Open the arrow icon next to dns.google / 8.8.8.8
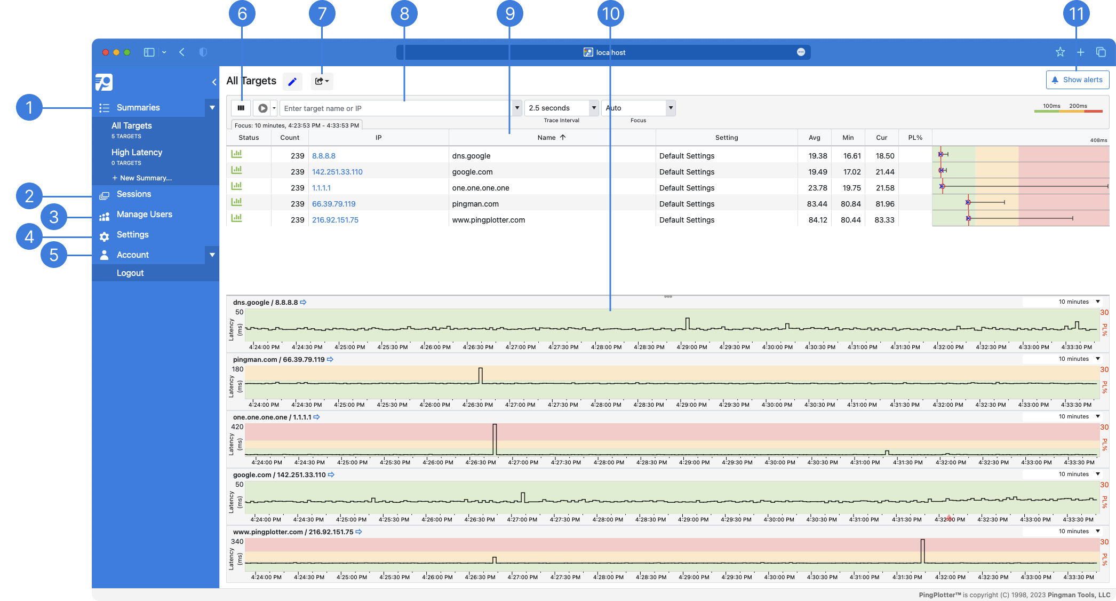 [x=304, y=302]
